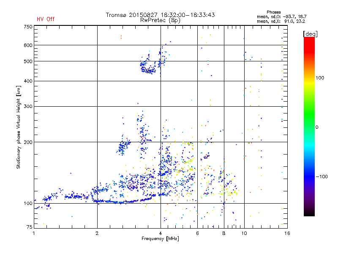Screen dimensions: 338x254
Task: Click the black bottom of the colorbar
Action: (x=309, y=213)
